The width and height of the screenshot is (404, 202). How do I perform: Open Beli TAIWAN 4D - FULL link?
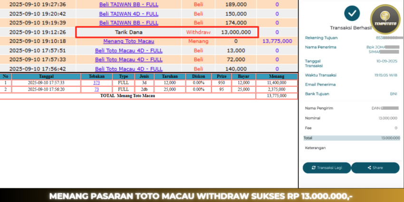(129, 14)
